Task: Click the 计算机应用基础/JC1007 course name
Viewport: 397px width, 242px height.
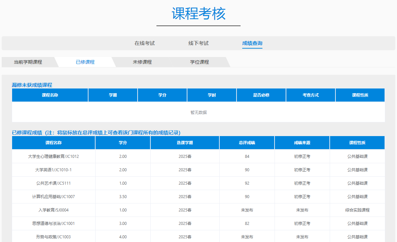Action: (x=53, y=197)
